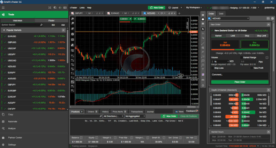Click the symbol search magnifier icon
The height and width of the screenshot is (148, 276).
click(x=41, y=25)
